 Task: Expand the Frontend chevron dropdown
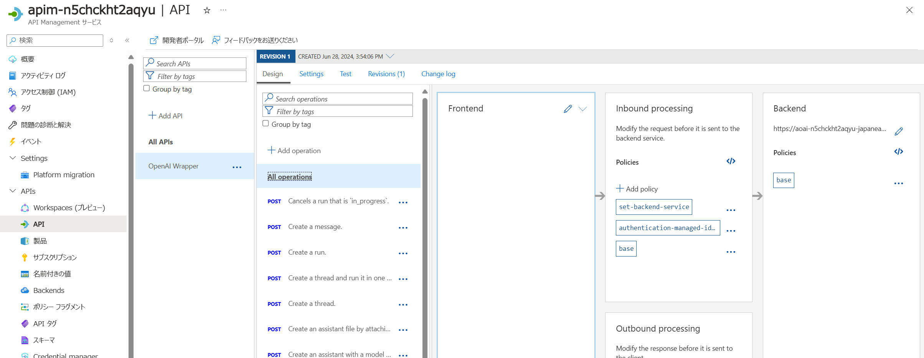tap(582, 109)
